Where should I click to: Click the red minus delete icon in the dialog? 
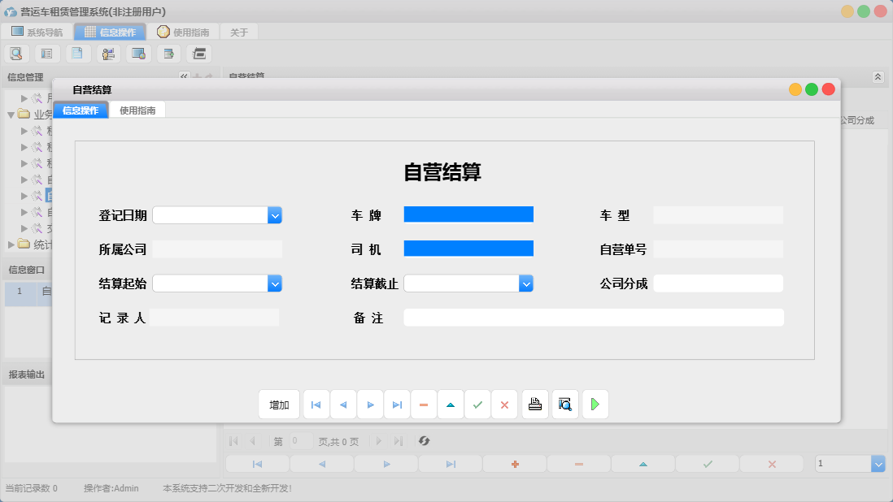tap(424, 404)
